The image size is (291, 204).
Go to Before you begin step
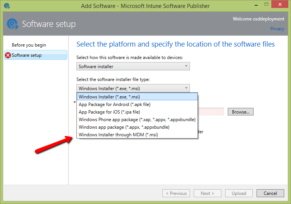pos(29,45)
